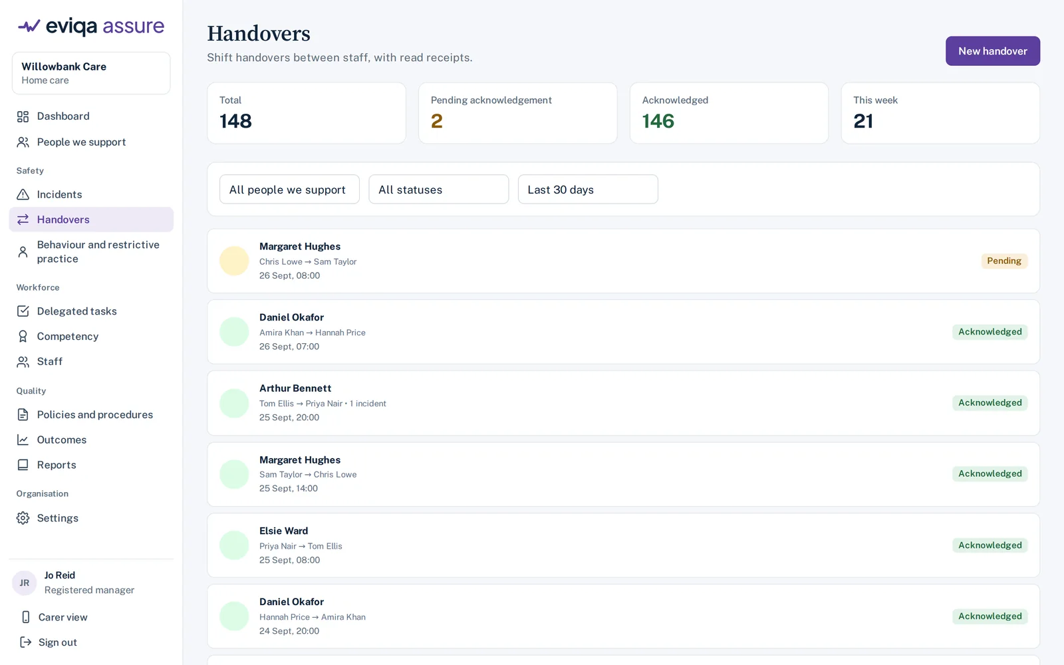
Task: Open Dashboard grid icon in sidebar
Action: 23,116
